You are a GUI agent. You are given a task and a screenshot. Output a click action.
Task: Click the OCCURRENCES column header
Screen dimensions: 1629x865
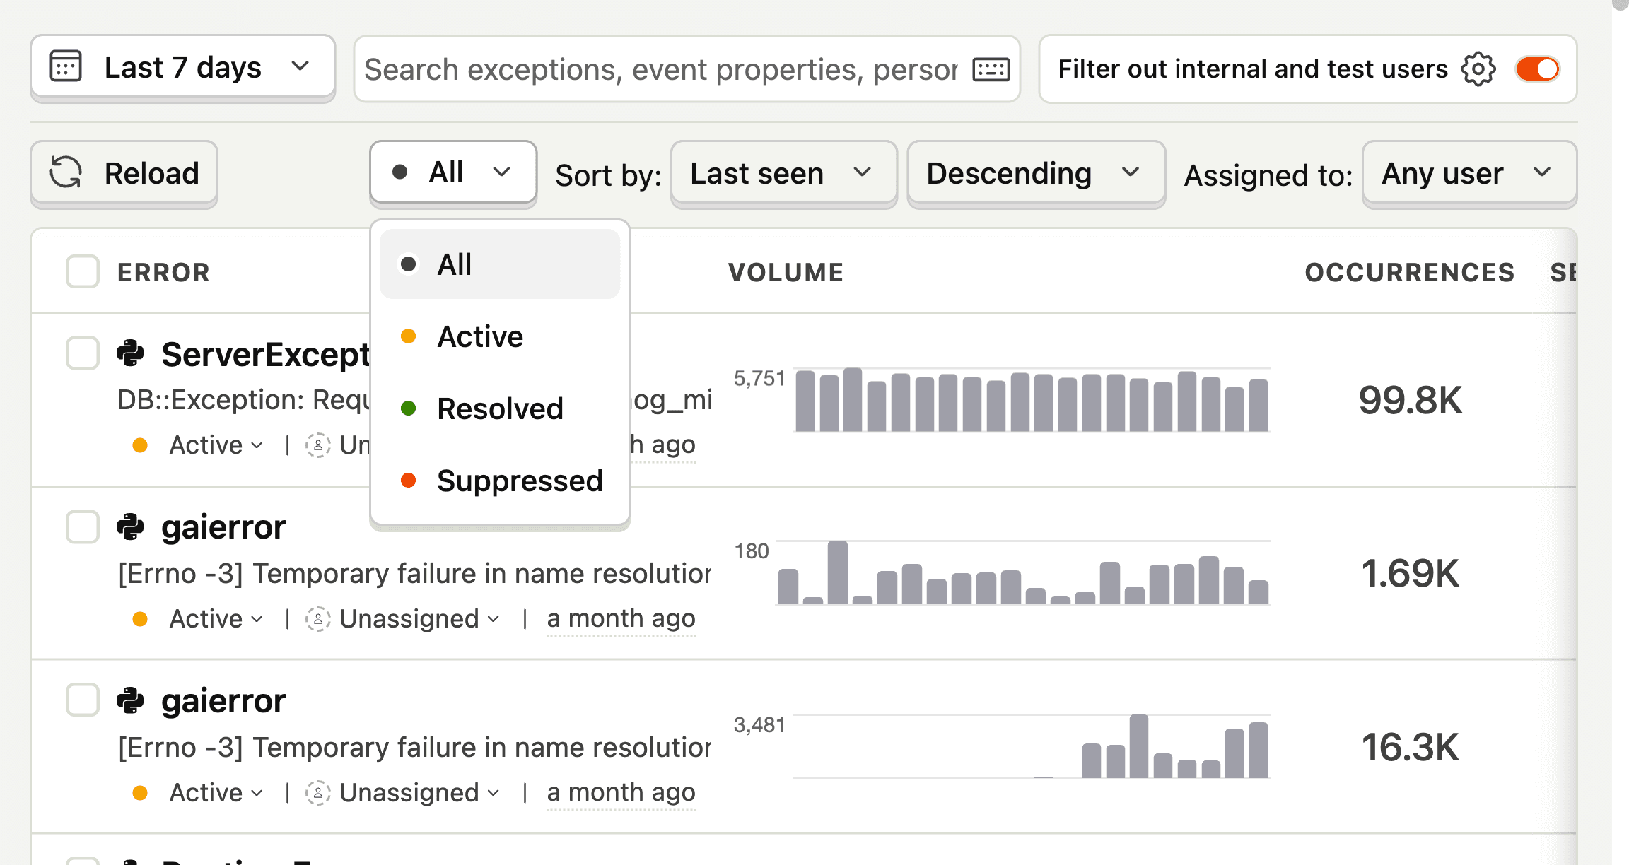click(x=1409, y=272)
